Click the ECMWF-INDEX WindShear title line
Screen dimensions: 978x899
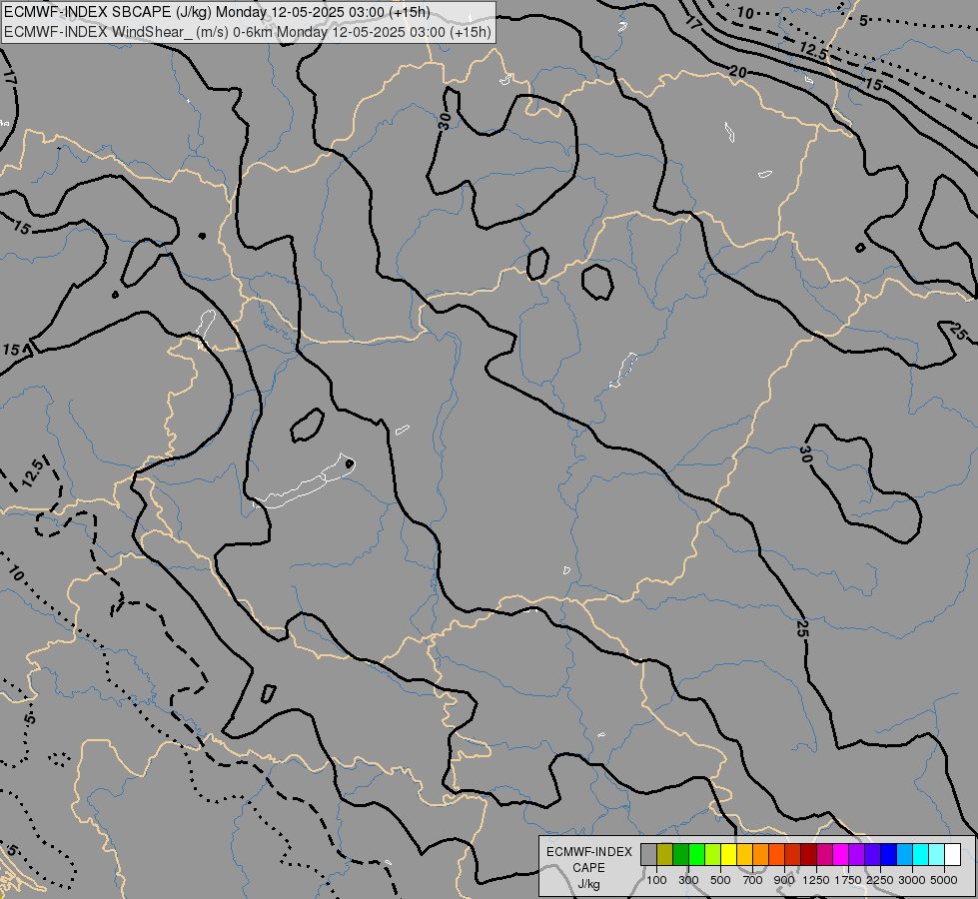[x=248, y=32]
